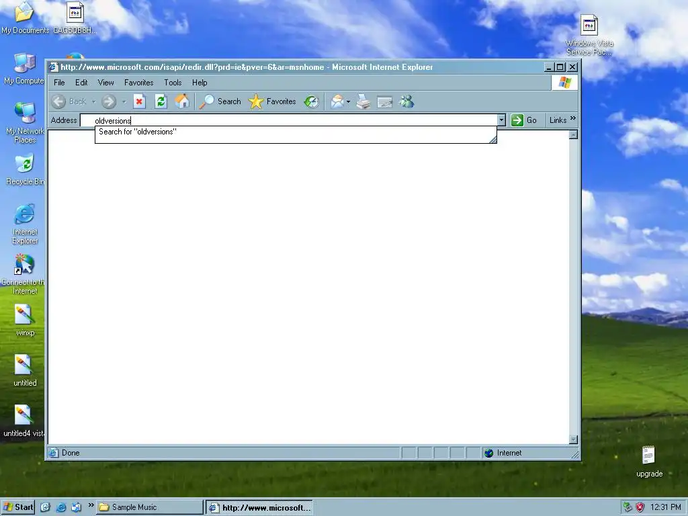Screen dimensions: 688x516
Task: Click the Done status bar text
Action: 71,453
